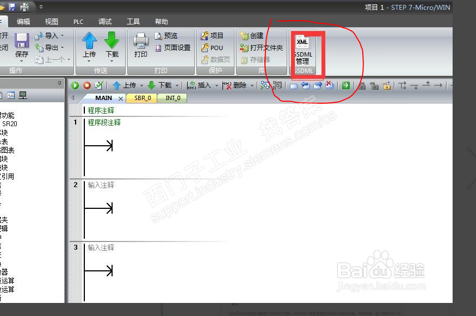Click 打开文件夹 in the library group

tap(261, 48)
